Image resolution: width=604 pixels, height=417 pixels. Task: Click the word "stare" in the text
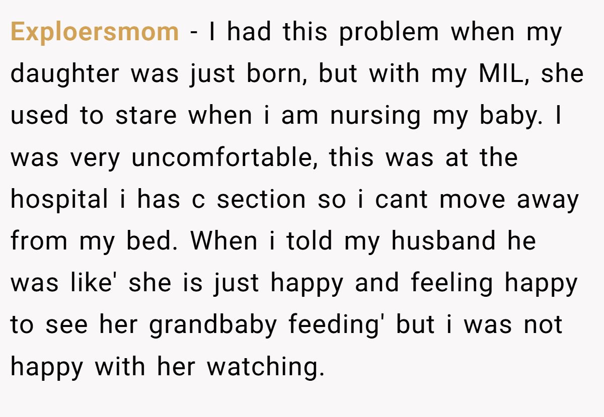(146, 116)
